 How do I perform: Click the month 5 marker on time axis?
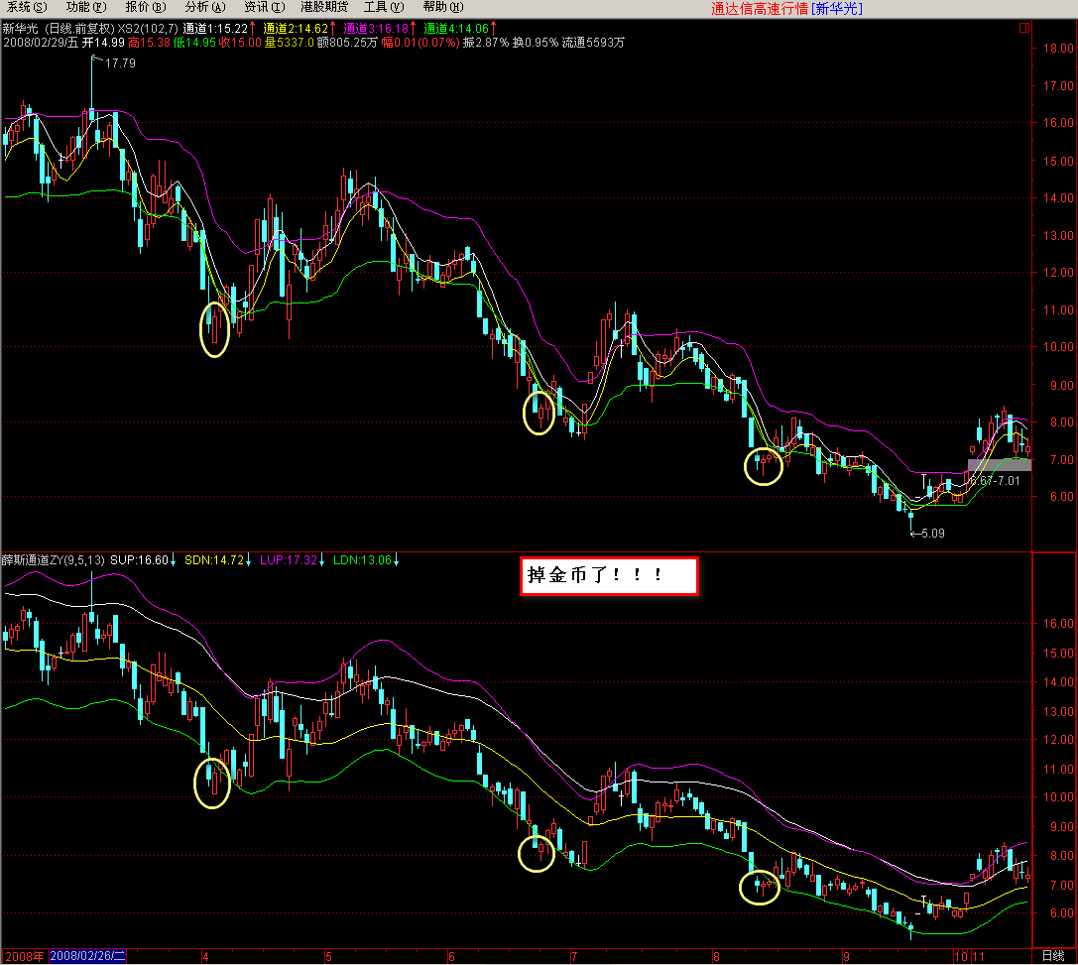tap(328, 957)
